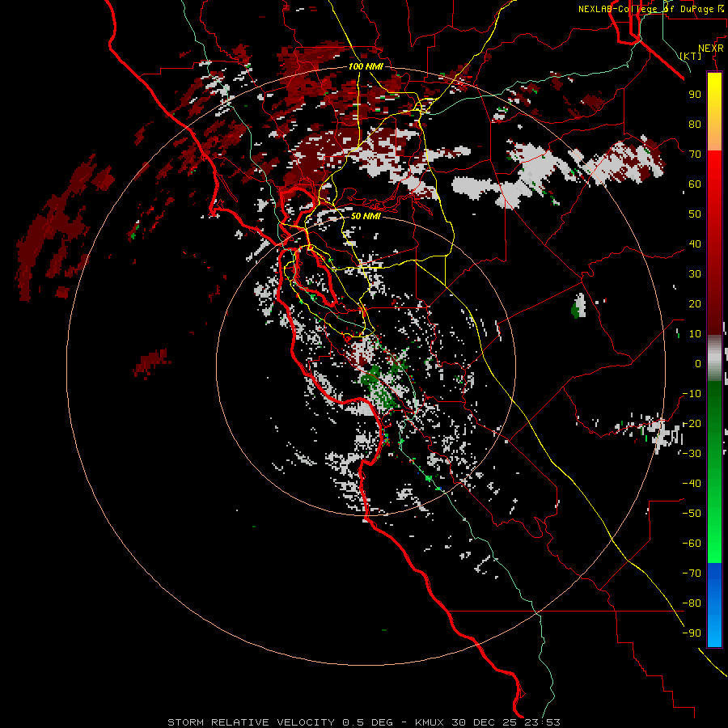This screenshot has height=728, width=728.
Task: Click the positive 10 scale label
Action: [695, 334]
